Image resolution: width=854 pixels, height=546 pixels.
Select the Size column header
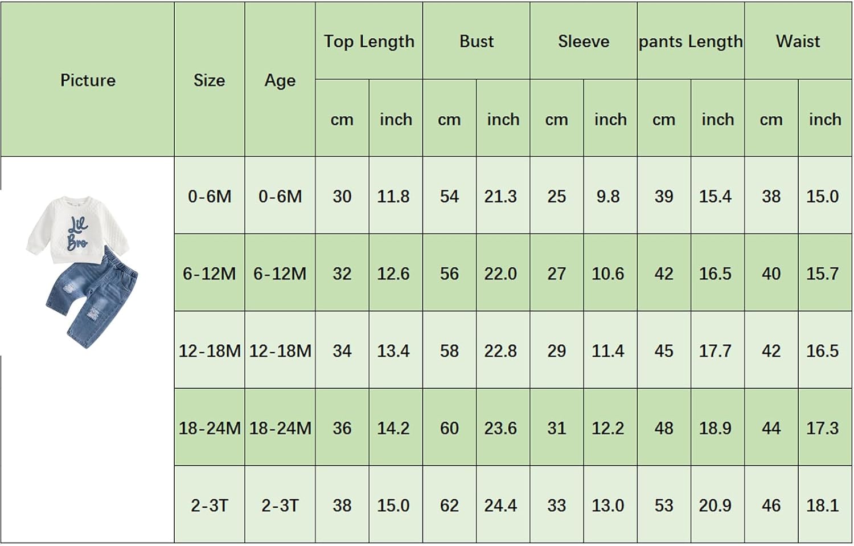click(210, 80)
